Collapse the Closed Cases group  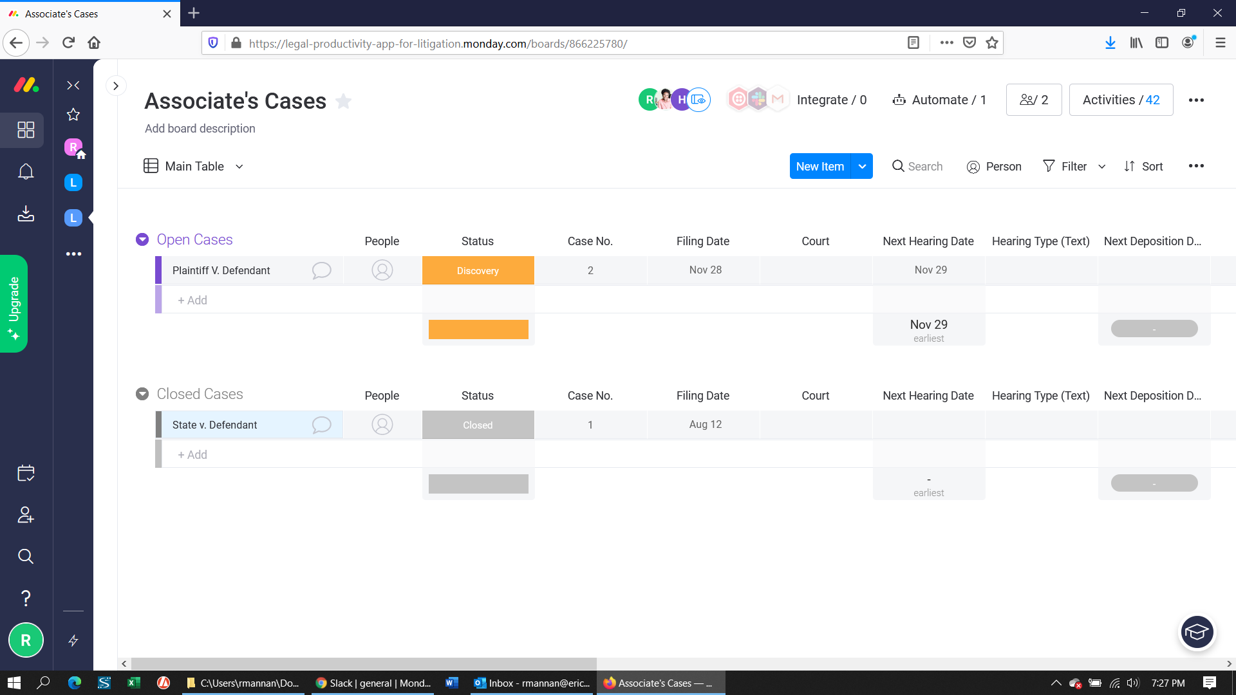pos(142,394)
